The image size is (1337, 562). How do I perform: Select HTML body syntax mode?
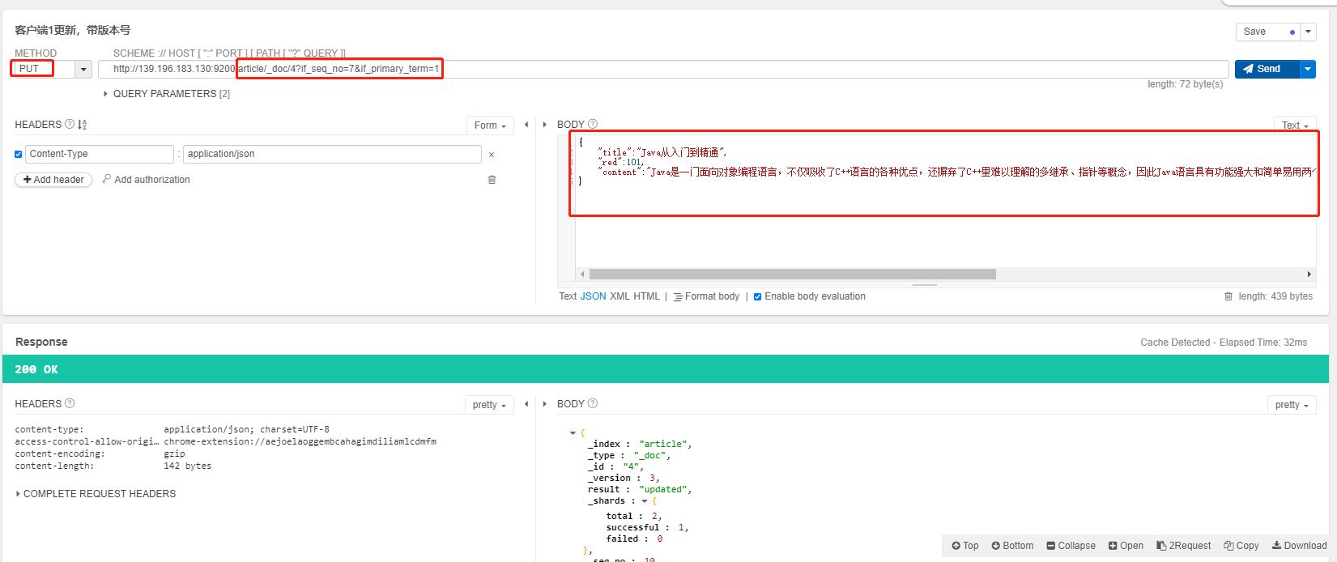pyautogui.click(x=646, y=296)
